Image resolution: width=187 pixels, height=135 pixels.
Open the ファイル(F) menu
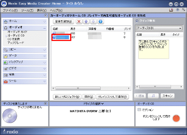coord(10,10)
